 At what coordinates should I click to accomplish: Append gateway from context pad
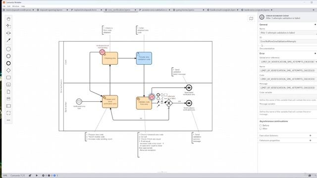pyautogui.click(x=162, y=95)
